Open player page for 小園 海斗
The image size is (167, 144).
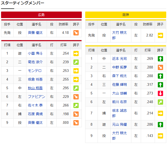(35, 53)
